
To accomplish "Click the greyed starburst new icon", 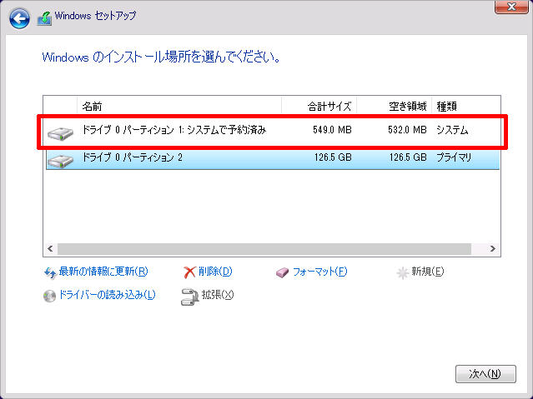I will pyautogui.click(x=402, y=272).
